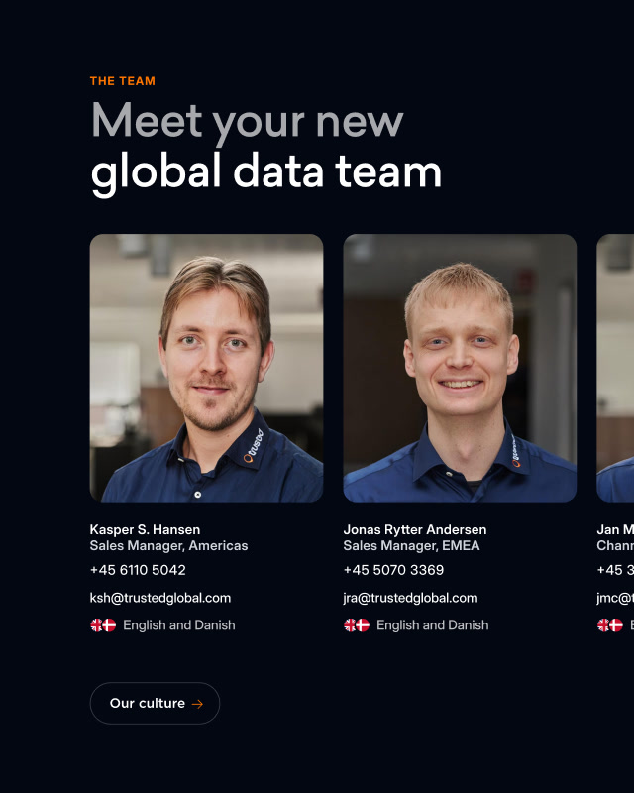Click the Danish flag icon under Kasper S. Hansen
Image resolution: width=634 pixels, height=793 pixels.
(x=109, y=625)
